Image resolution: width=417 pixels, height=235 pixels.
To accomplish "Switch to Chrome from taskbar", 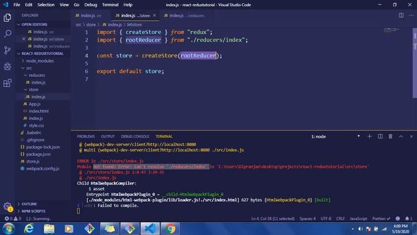I will [170, 228].
